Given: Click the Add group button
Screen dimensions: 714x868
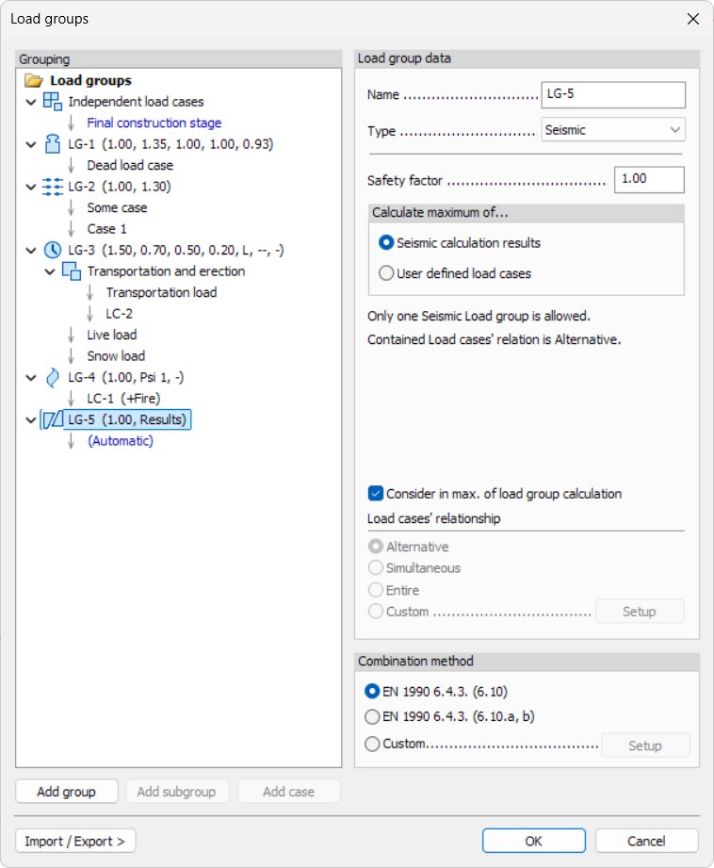Looking at the screenshot, I should click(66, 792).
